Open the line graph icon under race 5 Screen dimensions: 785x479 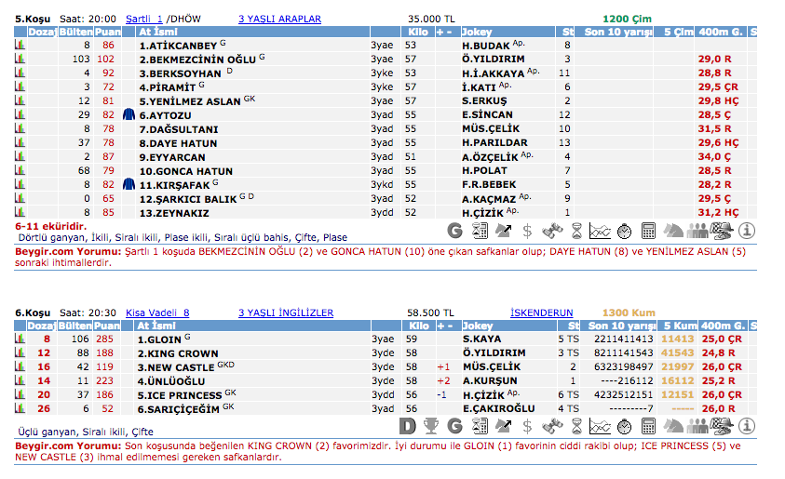coord(601,230)
